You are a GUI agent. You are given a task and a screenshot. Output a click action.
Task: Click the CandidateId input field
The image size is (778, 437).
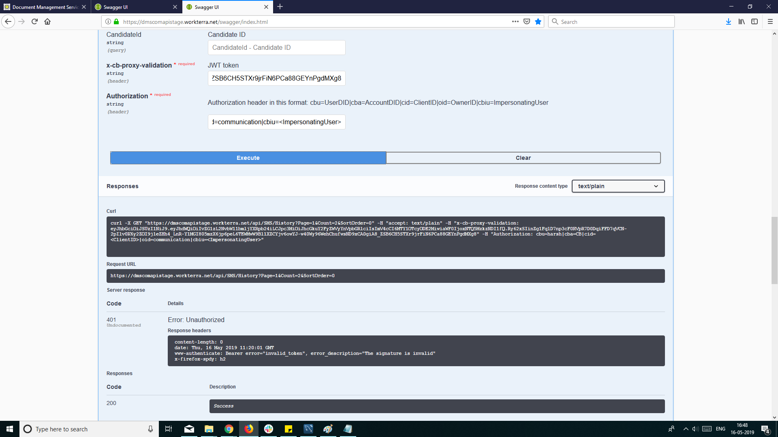click(x=276, y=48)
